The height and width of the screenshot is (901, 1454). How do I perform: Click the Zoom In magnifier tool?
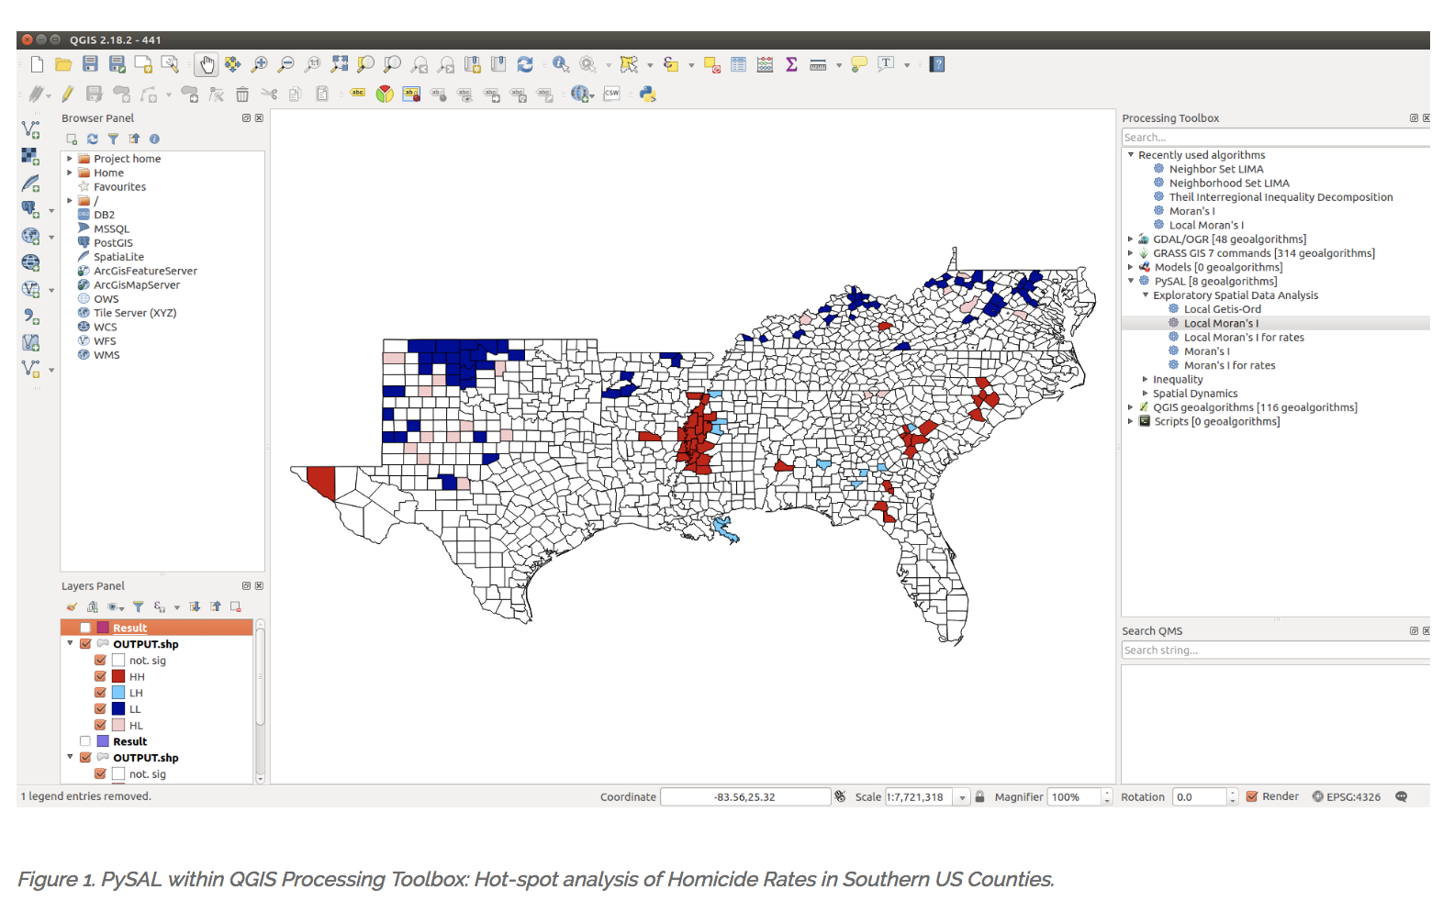(x=260, y=64)
